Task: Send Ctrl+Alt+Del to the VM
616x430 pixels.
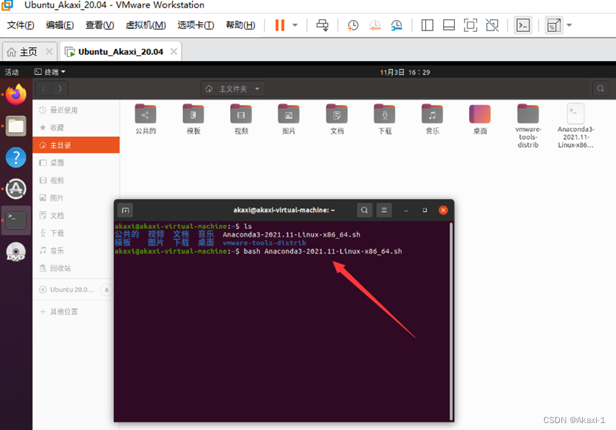Action: point(323,26)
